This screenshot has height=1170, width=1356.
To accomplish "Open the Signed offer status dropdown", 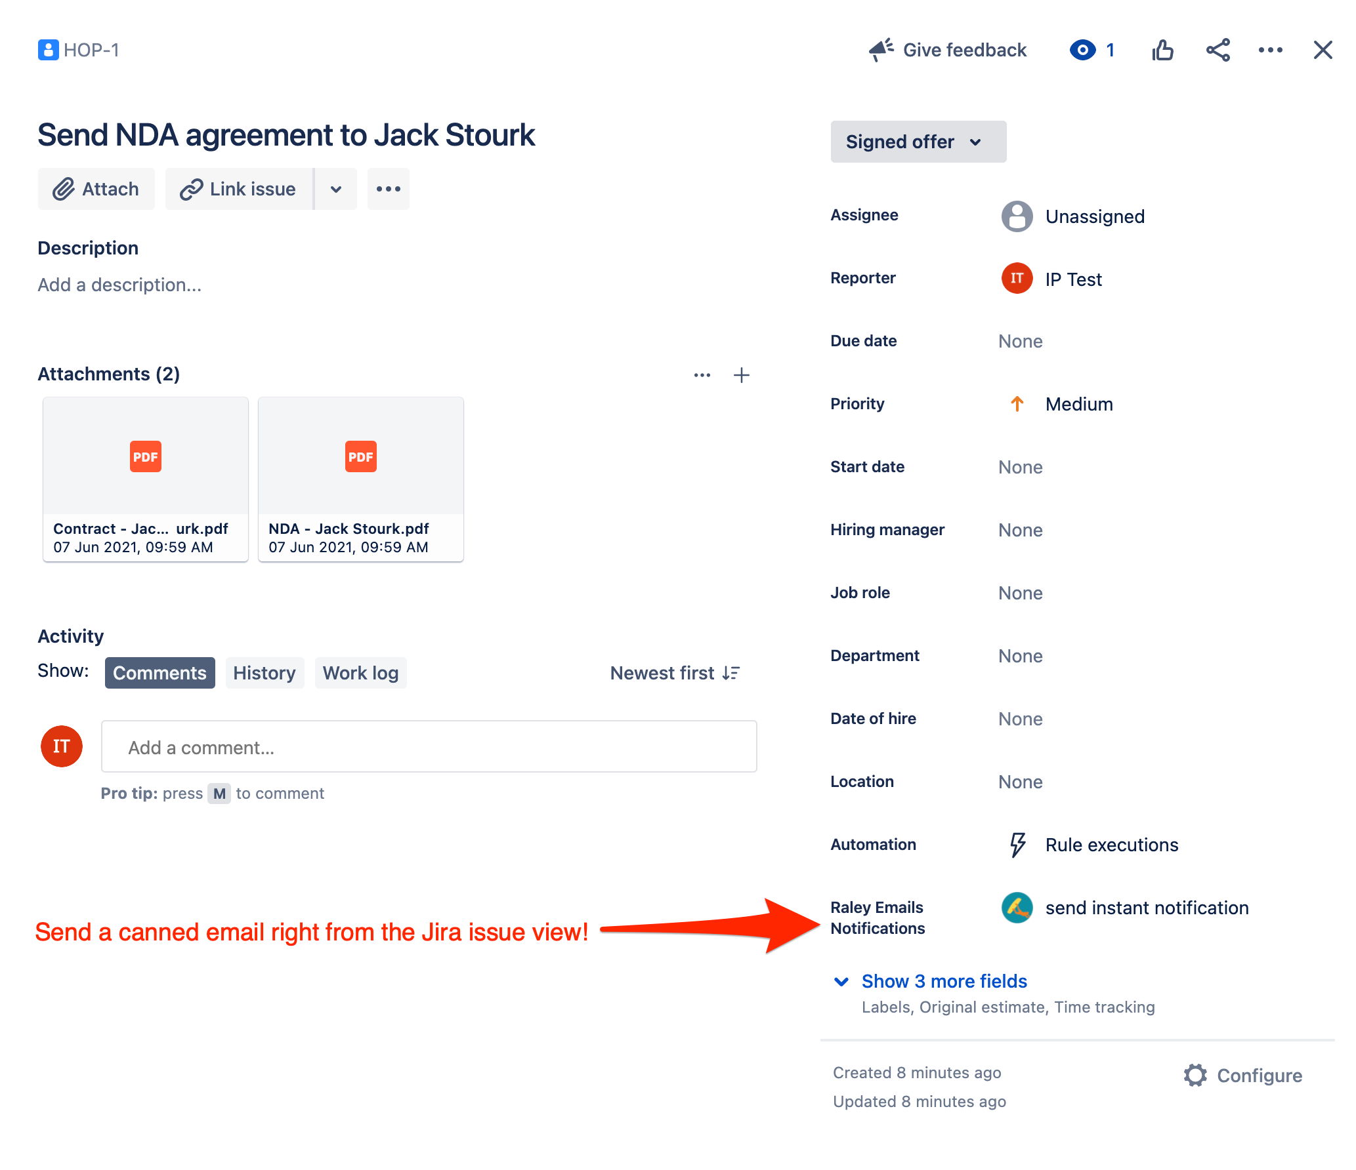I will (x=918, y=141).
